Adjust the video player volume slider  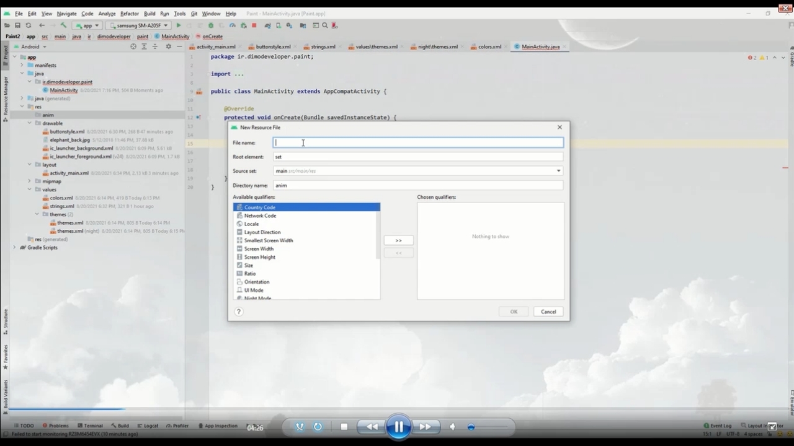pos(472,427)
